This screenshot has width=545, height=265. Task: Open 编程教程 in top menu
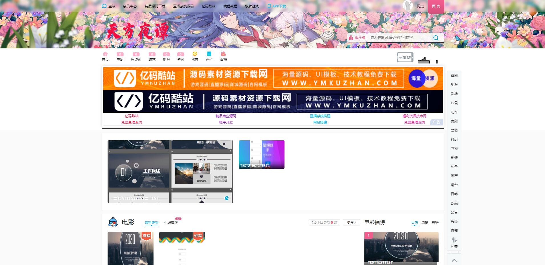click(x=230, y=6)
